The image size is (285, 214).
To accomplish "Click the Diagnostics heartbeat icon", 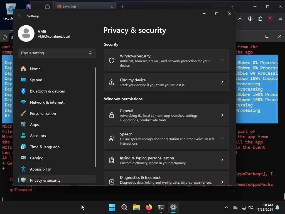I will (112, 182).
